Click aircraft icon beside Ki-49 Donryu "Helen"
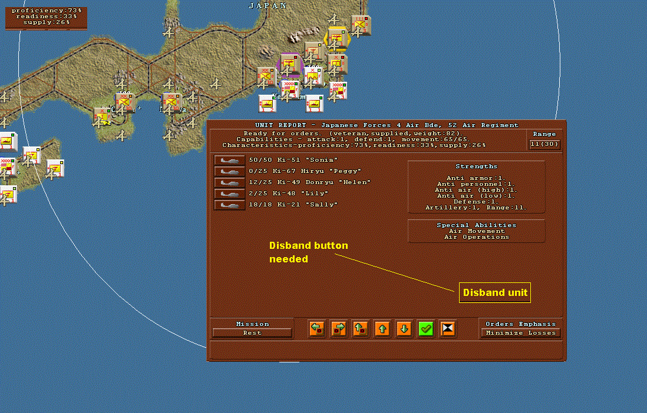The image size is (647, 413). [230, 182]
